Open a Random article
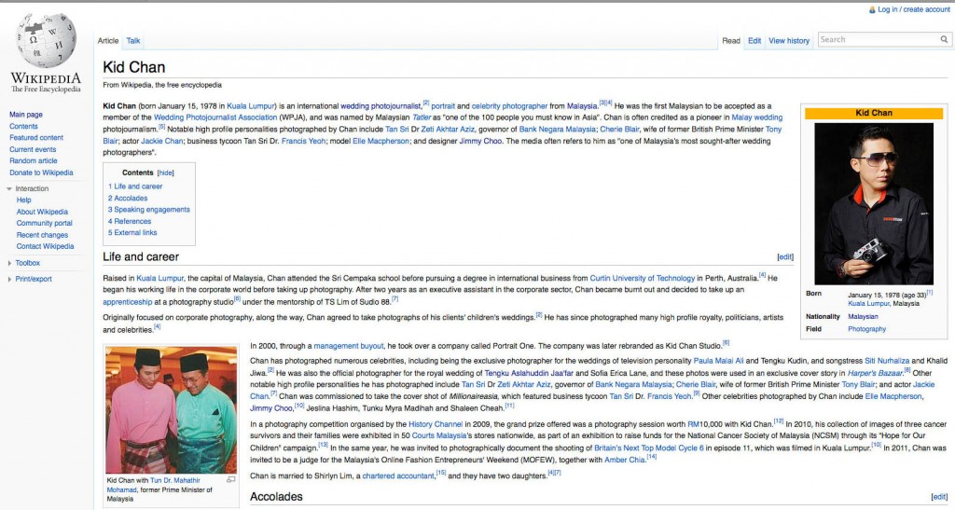The width and height of the screenshot is (955, 510). 33,160
